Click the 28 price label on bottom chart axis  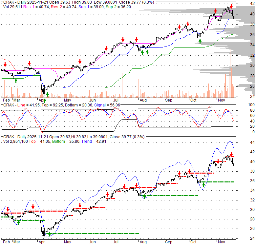pyautogui.click(x=252, y=219)
